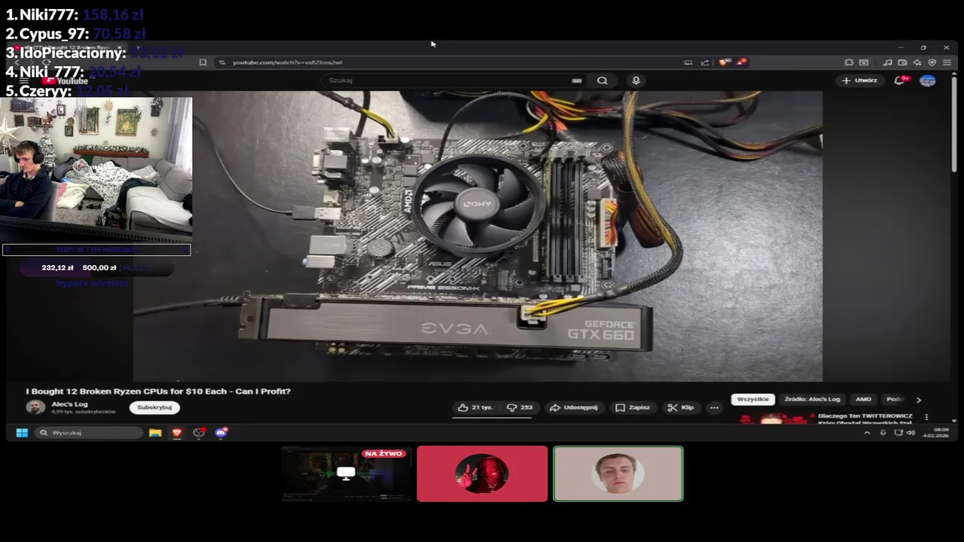
Task: Type in the YouTube Szukaj search field
Action: [x=452, y=81]
